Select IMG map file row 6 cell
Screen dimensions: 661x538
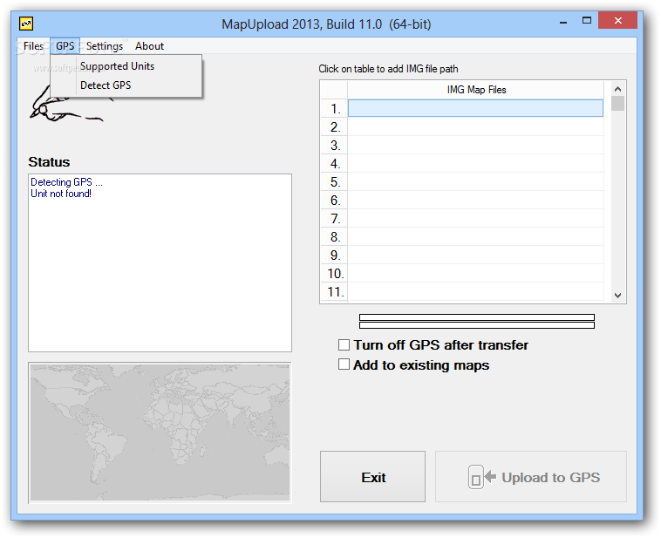click(x=475, y=200)
